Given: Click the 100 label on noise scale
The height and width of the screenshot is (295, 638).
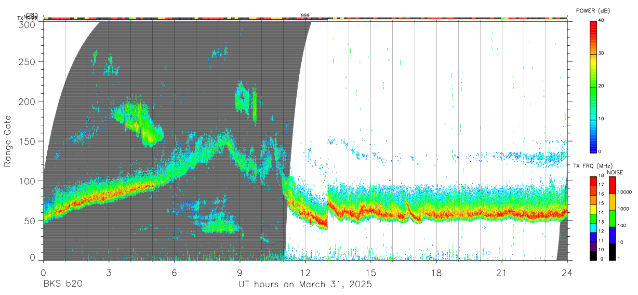Looking at the screenshot, I should pyautogui.click(x=621, y=226).
